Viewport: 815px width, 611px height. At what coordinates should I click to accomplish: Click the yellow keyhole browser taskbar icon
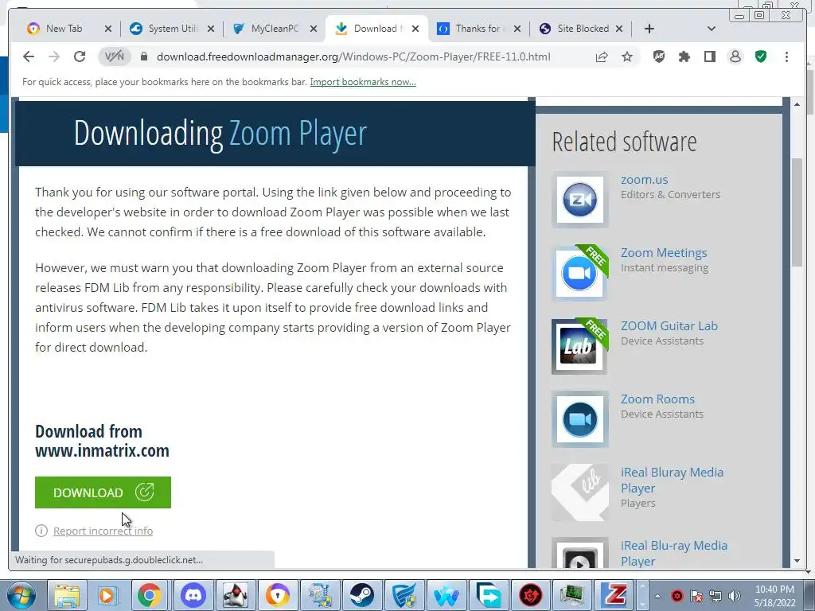[277, 595]
